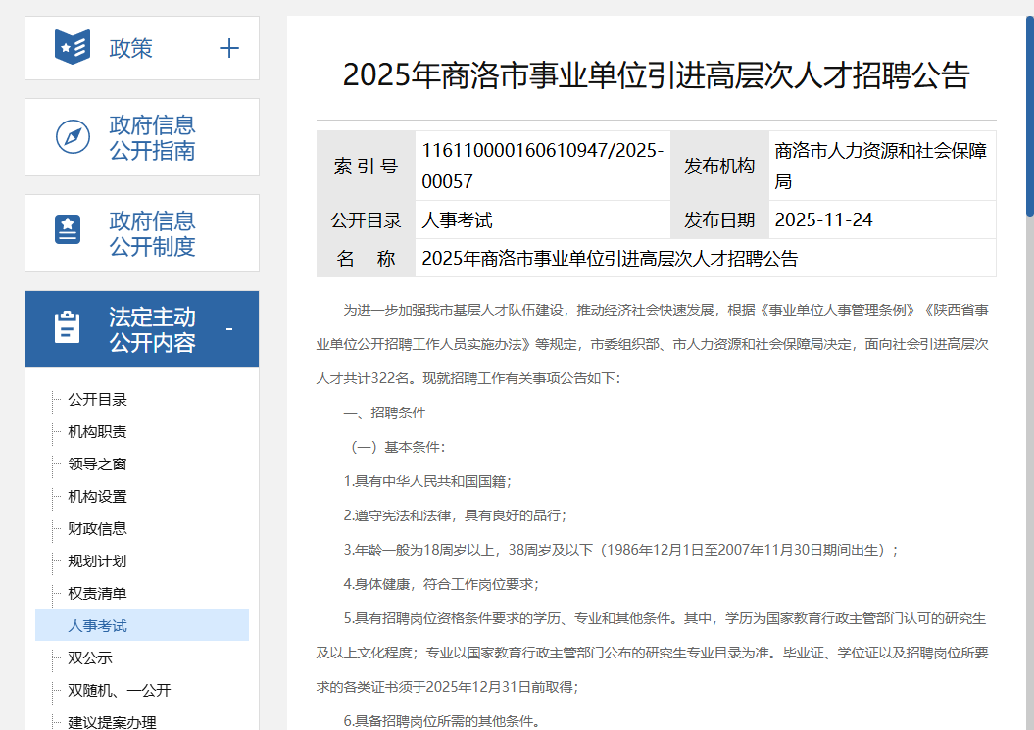Select 公开目录 in the sidebar tree
1034x730 pixels.
[x=97, y=399]
